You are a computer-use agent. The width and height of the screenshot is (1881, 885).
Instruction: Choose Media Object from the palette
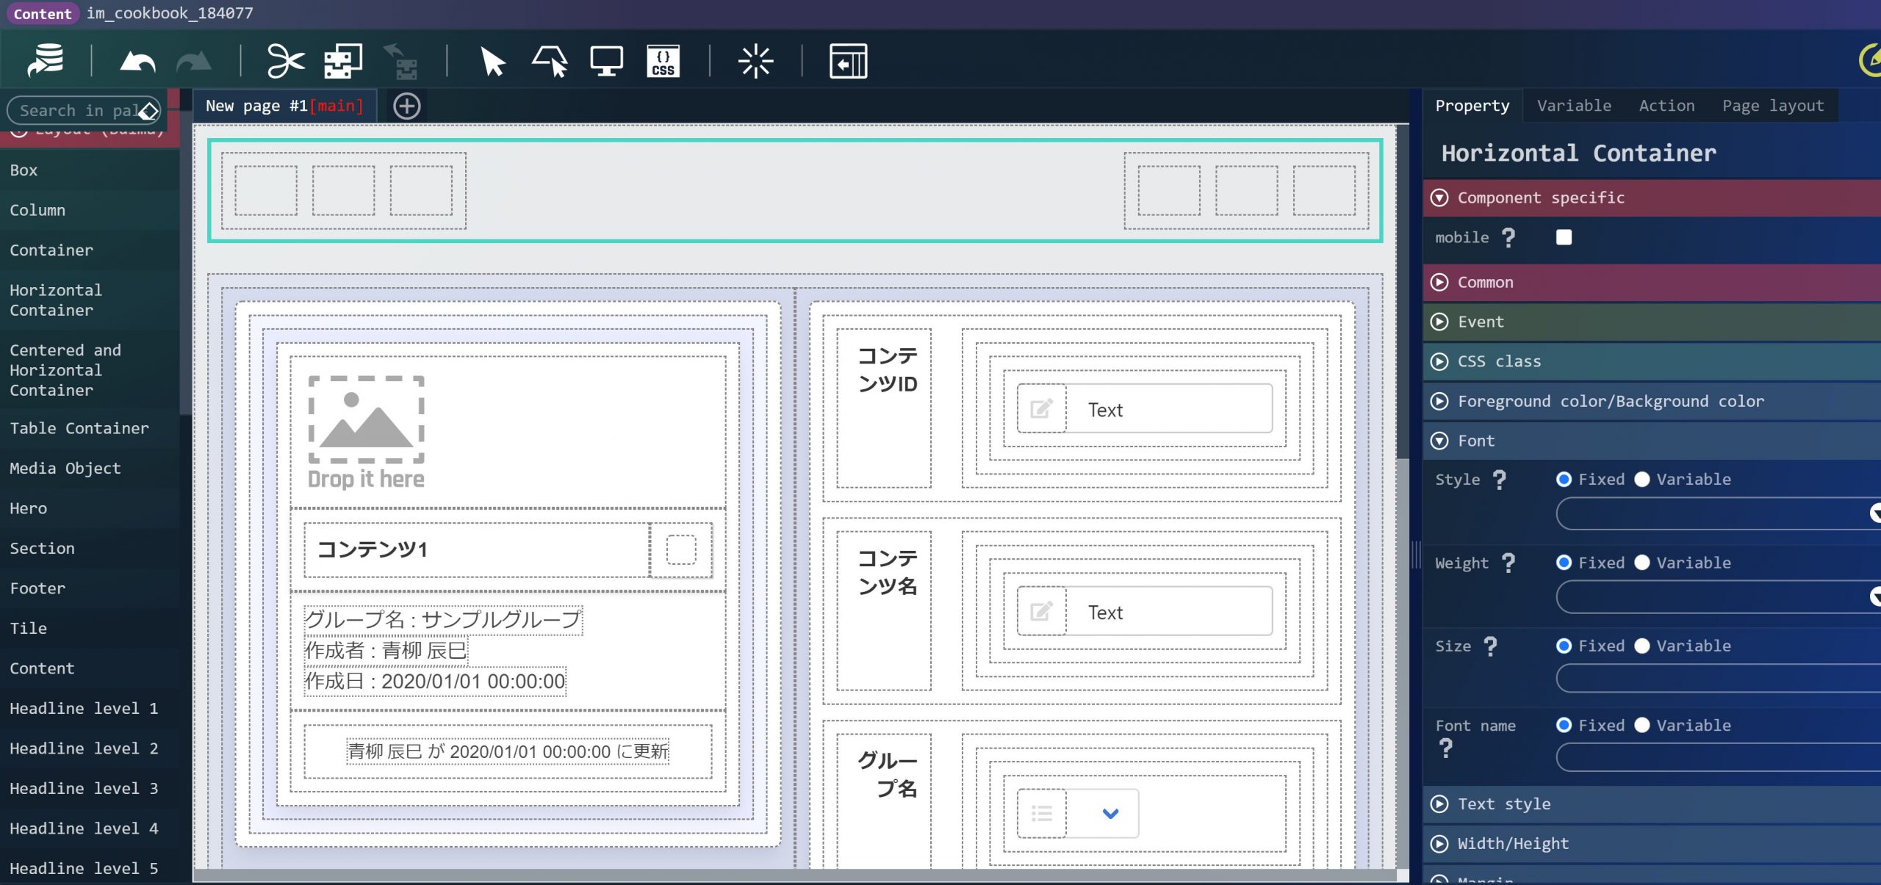(65, 469)
